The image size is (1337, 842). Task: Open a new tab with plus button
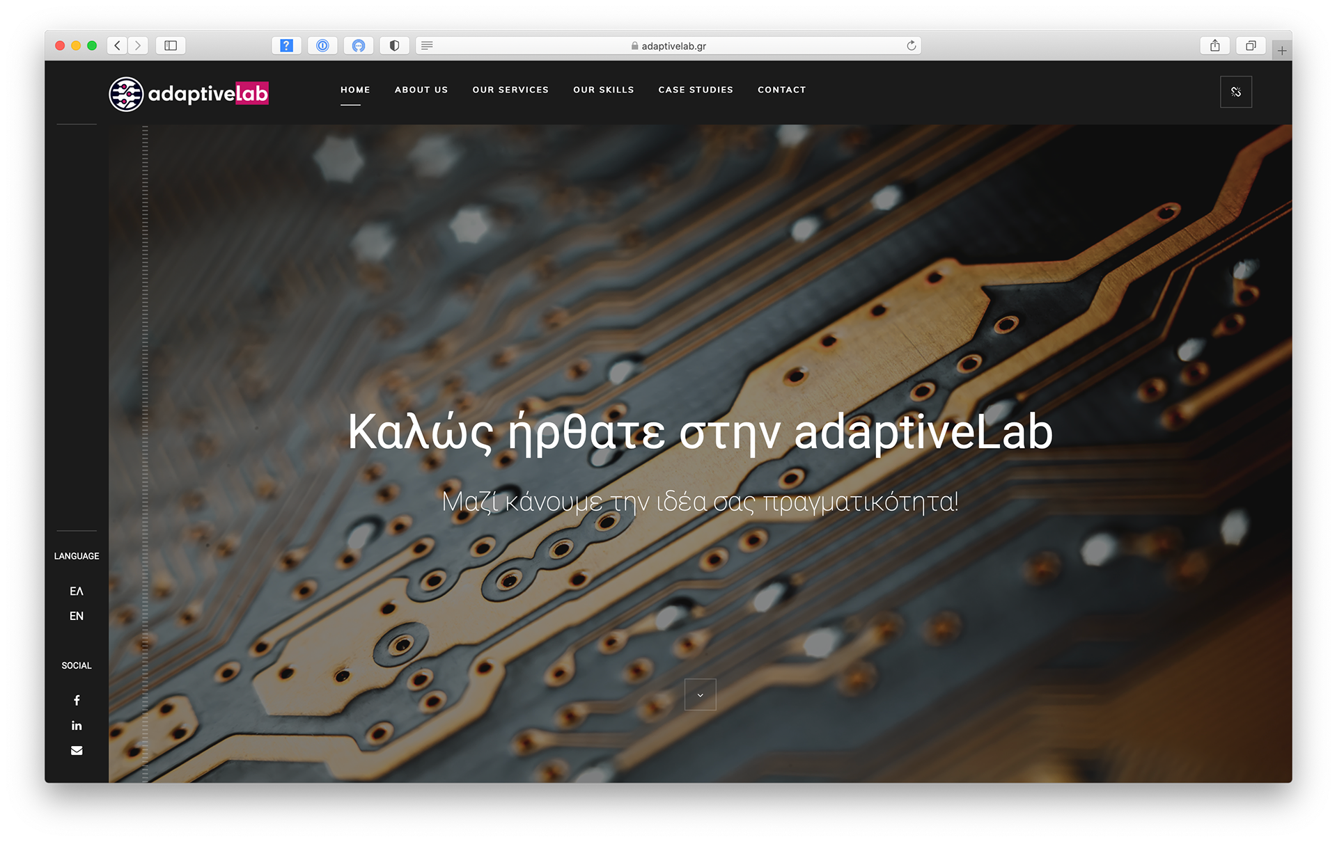[1282, 50]
